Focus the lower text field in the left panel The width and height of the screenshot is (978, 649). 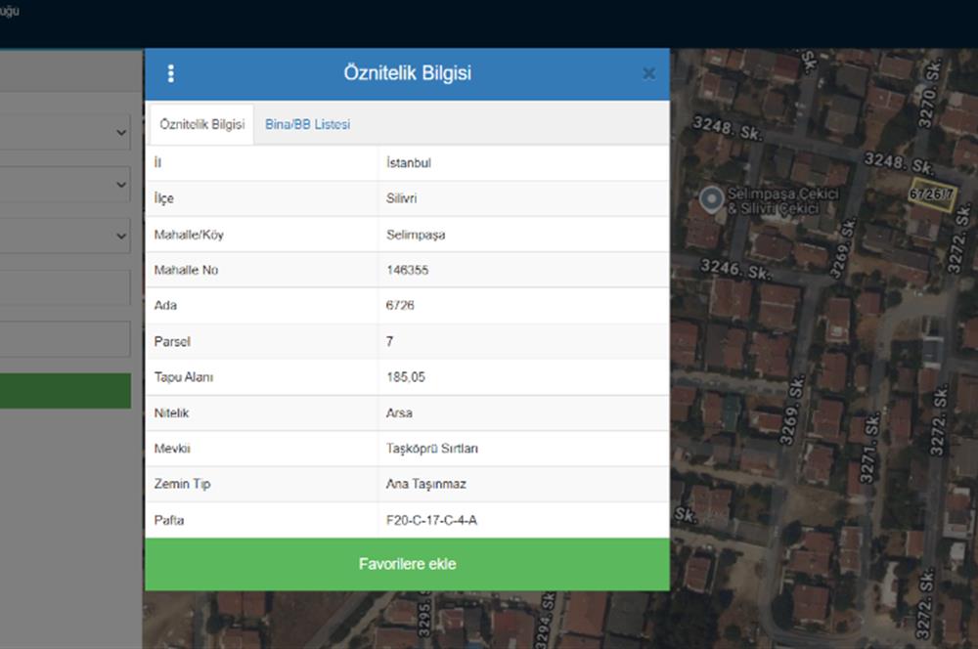point(65,338)
